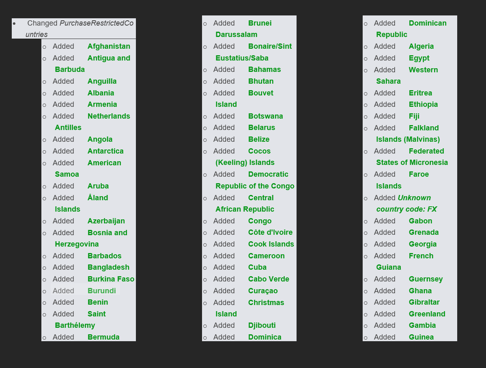The height and width of the screenshot is (368, 486).
Task: Select the Unknown country code: FX entry
Action: tap(405, 203)
